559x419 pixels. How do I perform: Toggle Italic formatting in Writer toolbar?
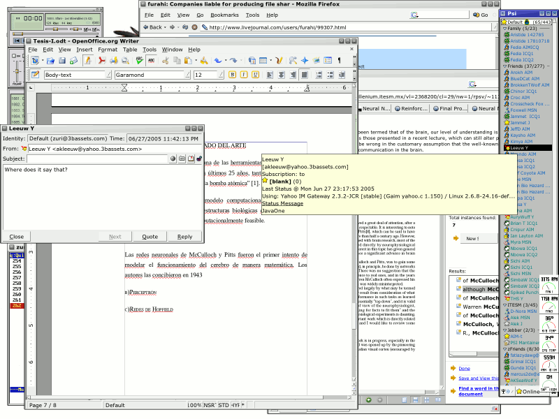pyautogui.click(x=245, y=75)
